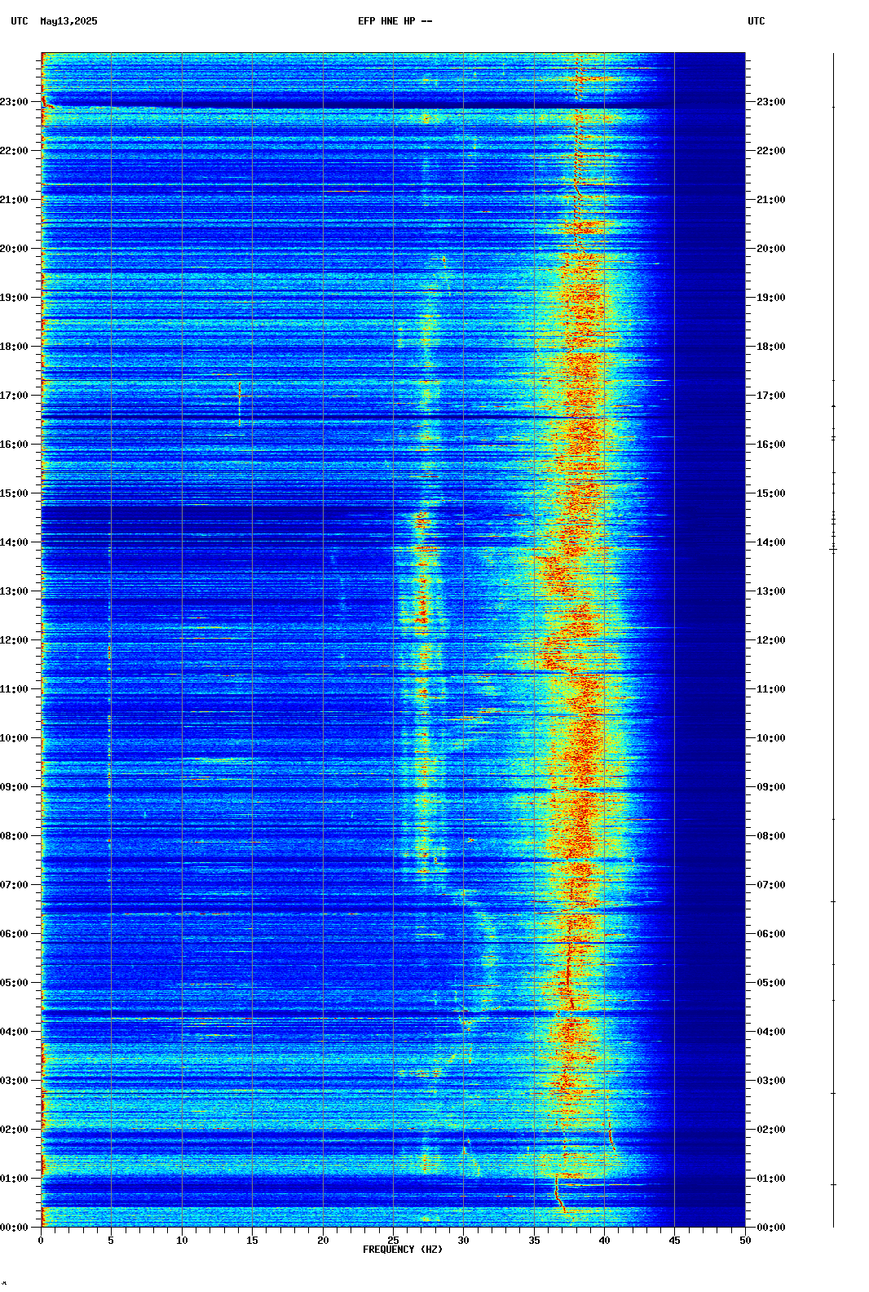Click the 03:00 label on the left time axis
This screenshot has height=1292, width=869.
coord(14,1081)
